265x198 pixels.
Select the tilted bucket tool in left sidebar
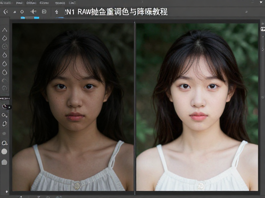click(x=5, y=124)
